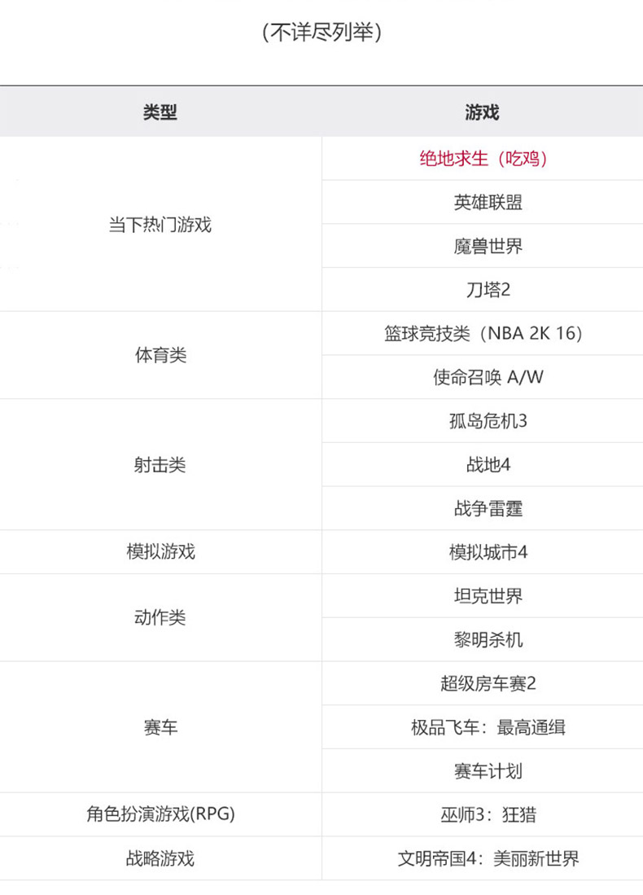
Task: Click the 篮球竞技类（NBA 2K 16）entry
Action: click(483, 333)
